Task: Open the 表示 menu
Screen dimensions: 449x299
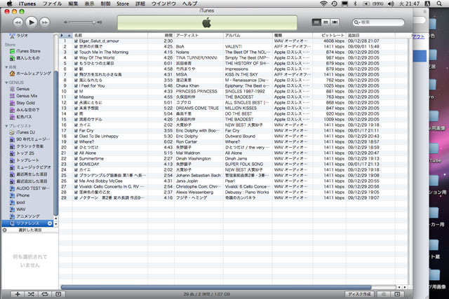Action: click(89, 4)
